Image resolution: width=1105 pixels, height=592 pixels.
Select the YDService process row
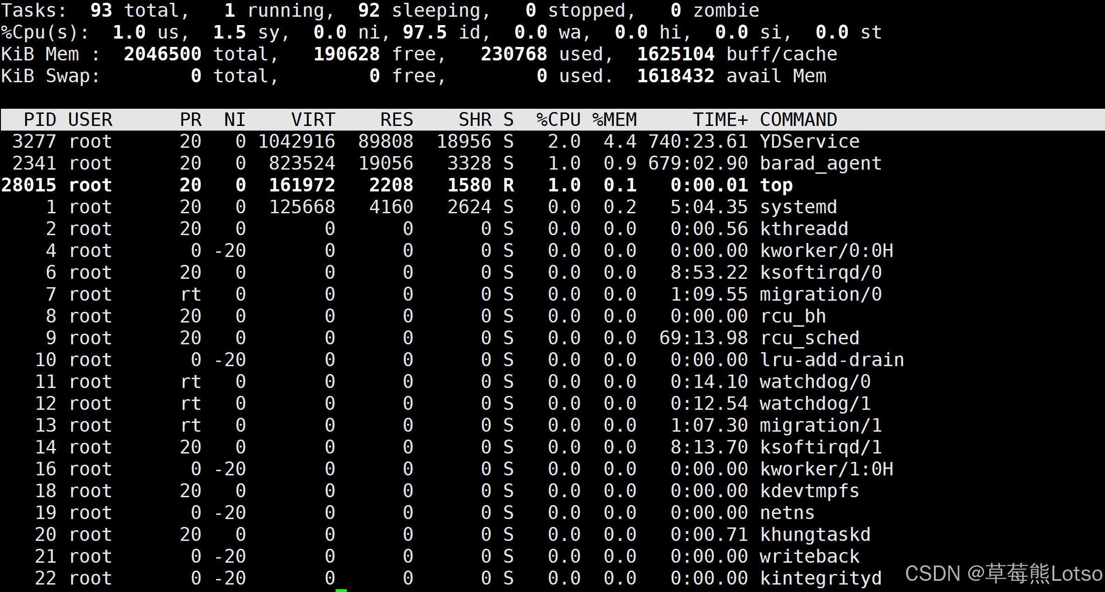click(809, 142)
